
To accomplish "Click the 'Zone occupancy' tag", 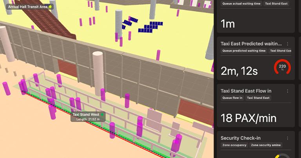I will pyautogui.click(x=234, y=145).
